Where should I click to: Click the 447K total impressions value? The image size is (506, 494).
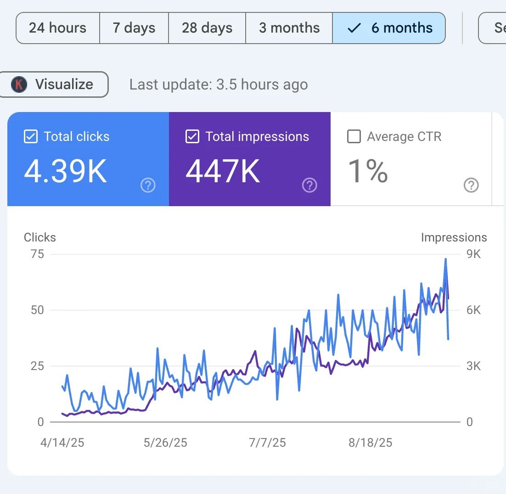(223, 171)
